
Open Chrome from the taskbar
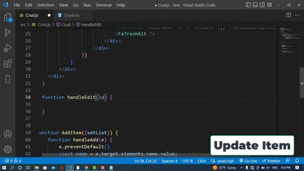(86, 168)
